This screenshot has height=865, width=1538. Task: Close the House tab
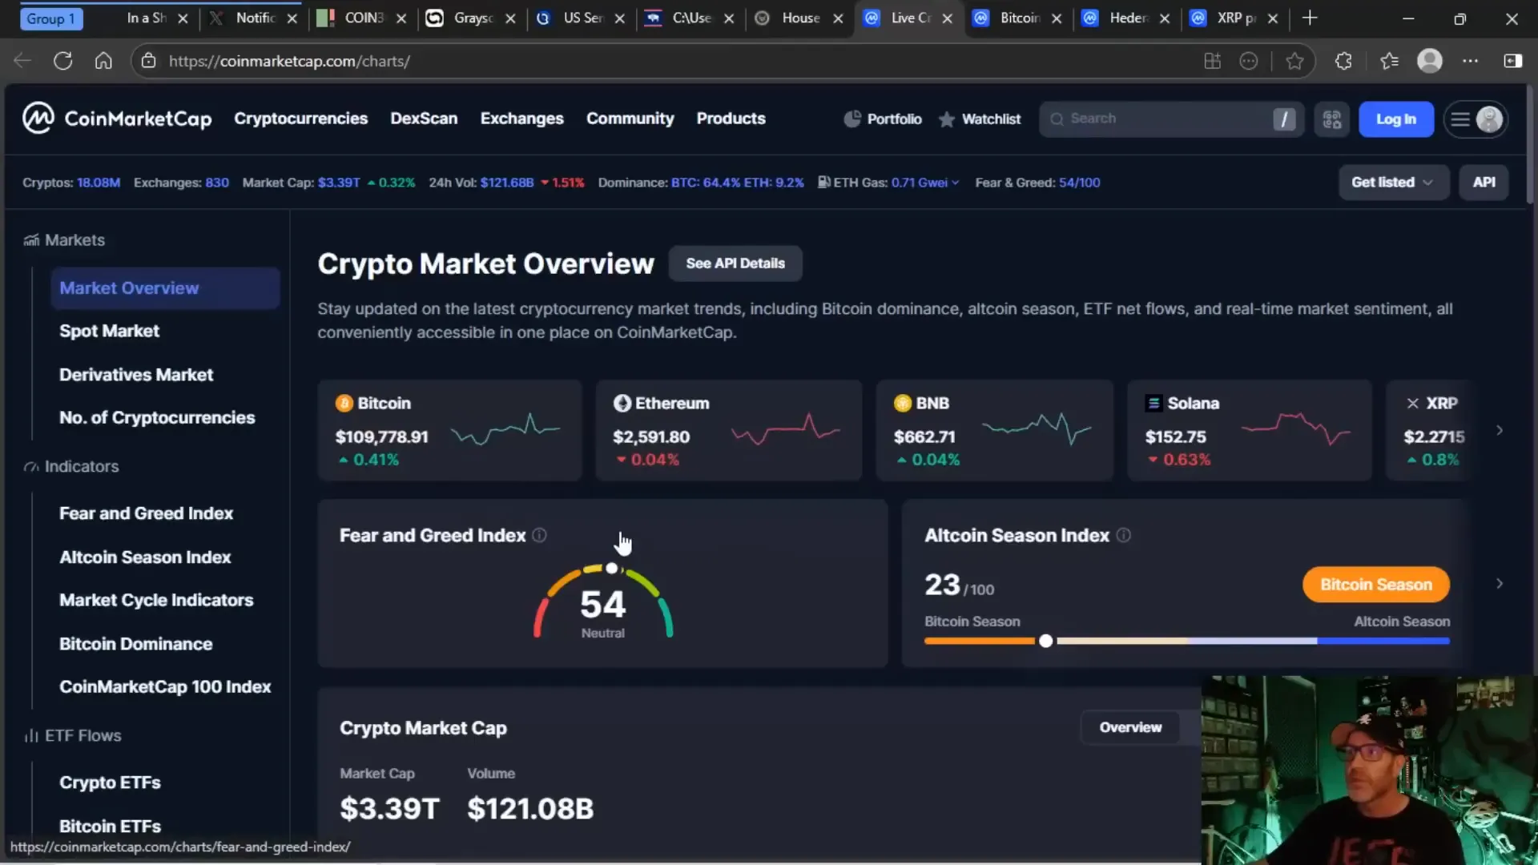(838, 18)
